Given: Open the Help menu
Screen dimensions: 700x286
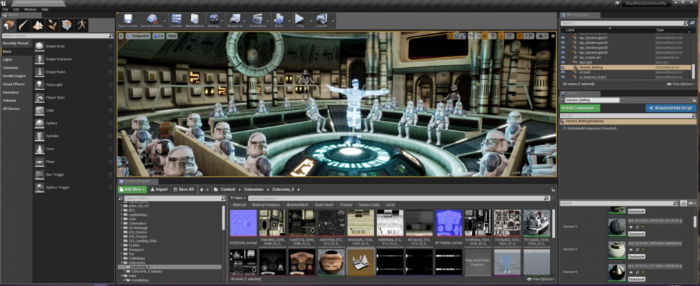Looking at the screenshot, I should point(45,9).
